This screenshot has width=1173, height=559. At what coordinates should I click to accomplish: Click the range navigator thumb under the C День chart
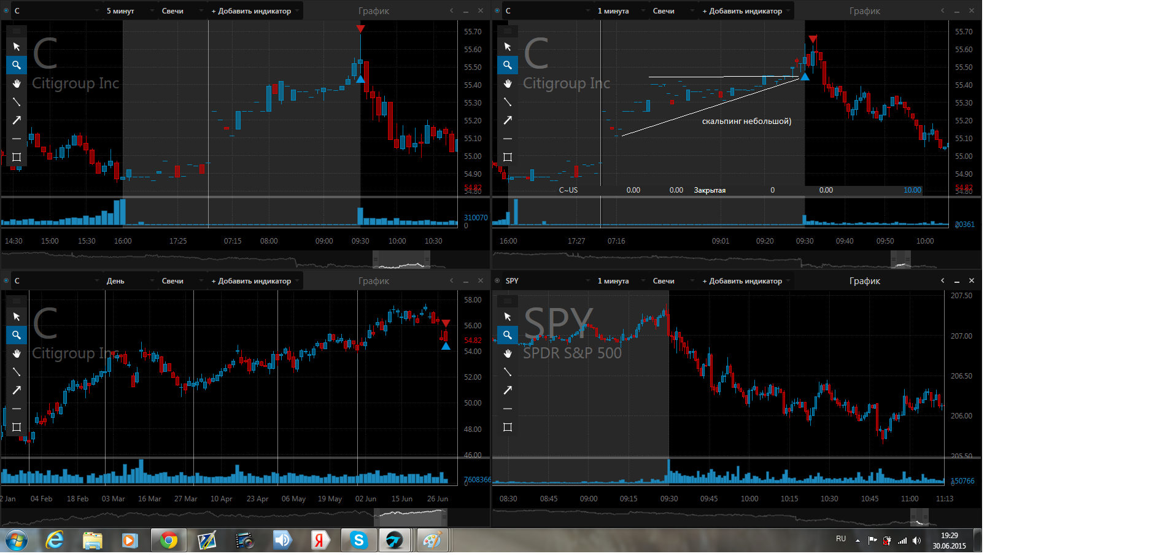[410, 517]
